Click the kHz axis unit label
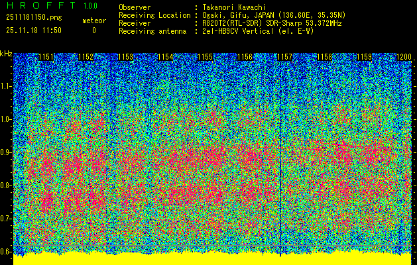The height and width of the screenshot is (265, 417). [x=6, y=54]
